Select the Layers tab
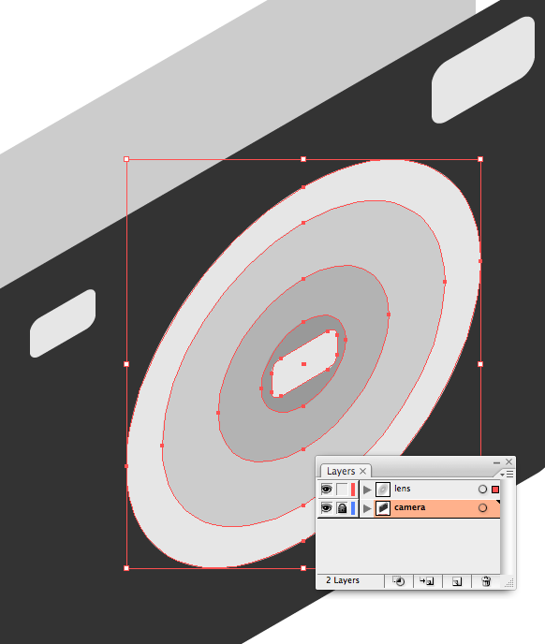Screen dimensions: 545x644 pyautogui.click(x=341, y=471)
